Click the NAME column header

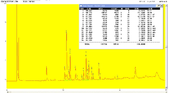(x=150, y=9)
